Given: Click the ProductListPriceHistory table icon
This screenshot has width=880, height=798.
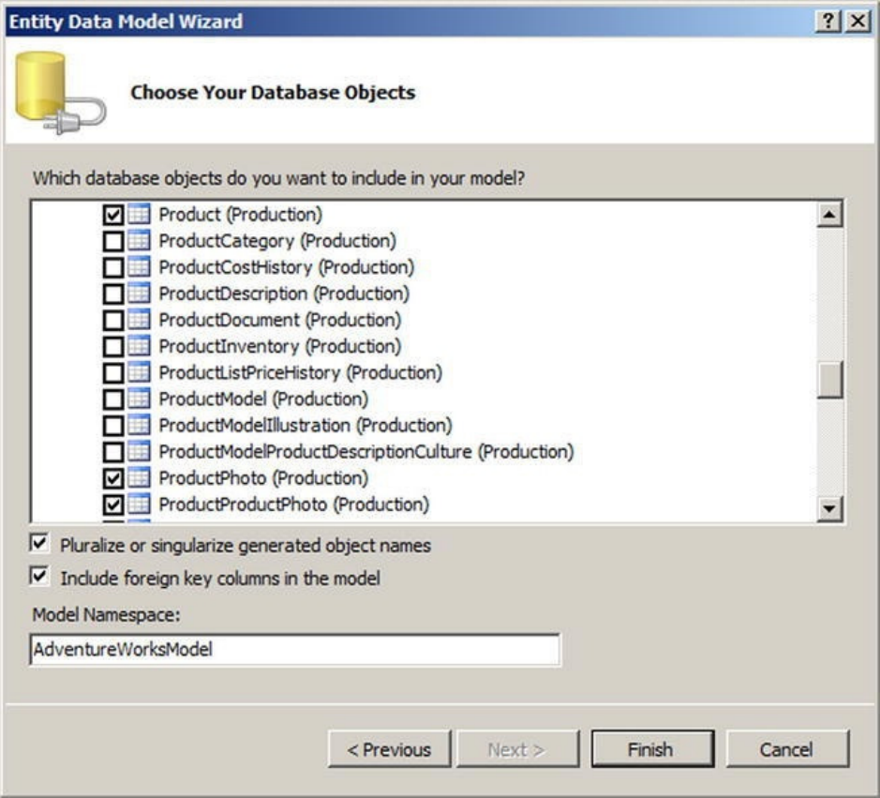Looking at the screenshot, I should click(139, 372).
